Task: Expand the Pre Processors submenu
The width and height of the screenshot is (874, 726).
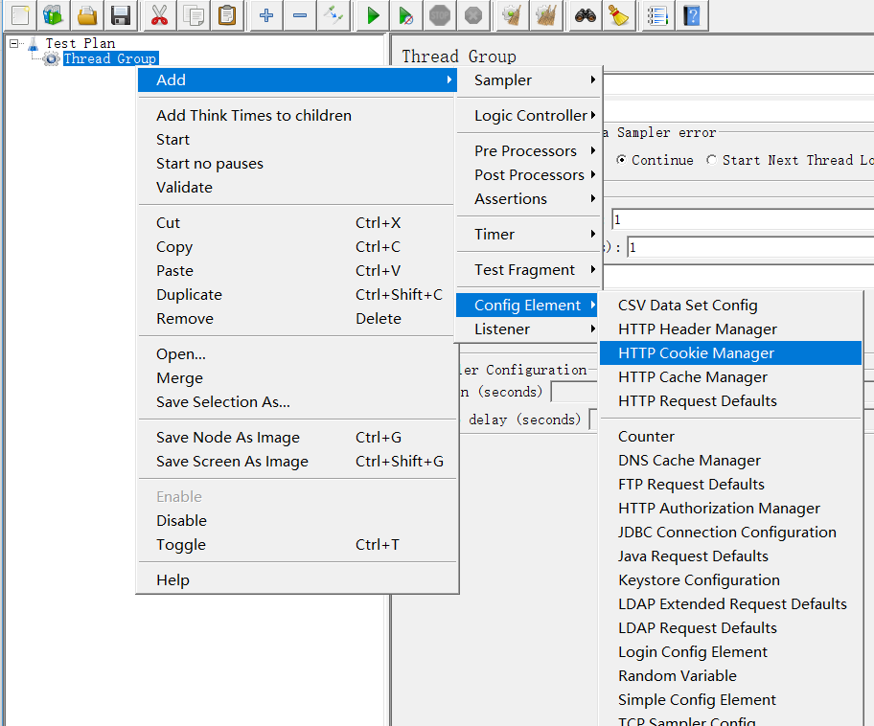Action: click(x=527, y=151)
